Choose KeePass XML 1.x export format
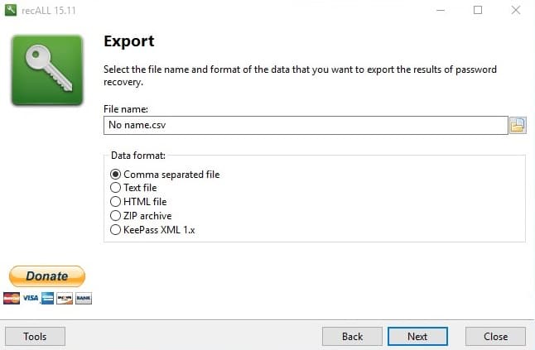This screenshot has height=350, width=535. [116, 230]
